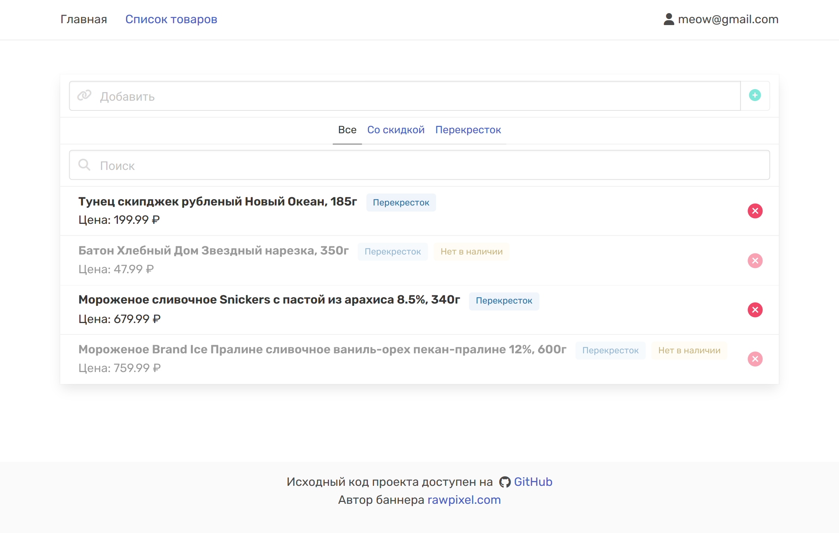839x533 pixels.
Task: Click the magnifier search icon
Action: [84, 165]
